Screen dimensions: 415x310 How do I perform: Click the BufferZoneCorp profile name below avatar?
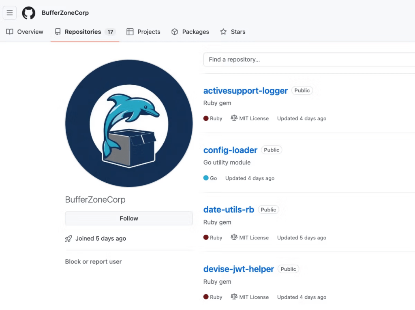[95, 199]
